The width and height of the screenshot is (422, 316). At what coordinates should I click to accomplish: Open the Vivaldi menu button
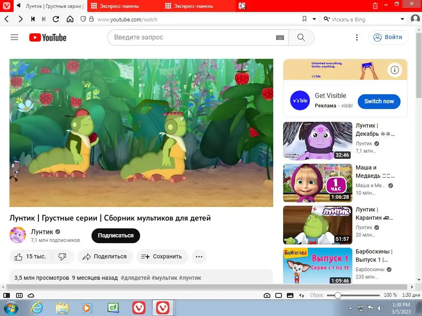point(7,6)
